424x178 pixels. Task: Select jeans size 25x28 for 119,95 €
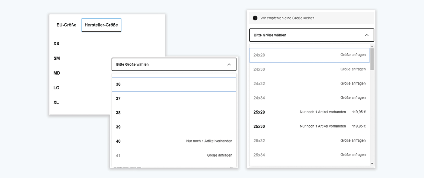pyautogui.click(x=309, y=112)
